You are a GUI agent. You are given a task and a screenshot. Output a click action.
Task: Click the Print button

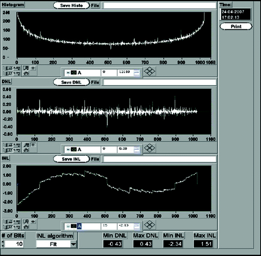tap(236, 26)
